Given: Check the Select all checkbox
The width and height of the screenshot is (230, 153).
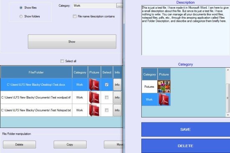Looking at the screenshot, I should (62, 61).
